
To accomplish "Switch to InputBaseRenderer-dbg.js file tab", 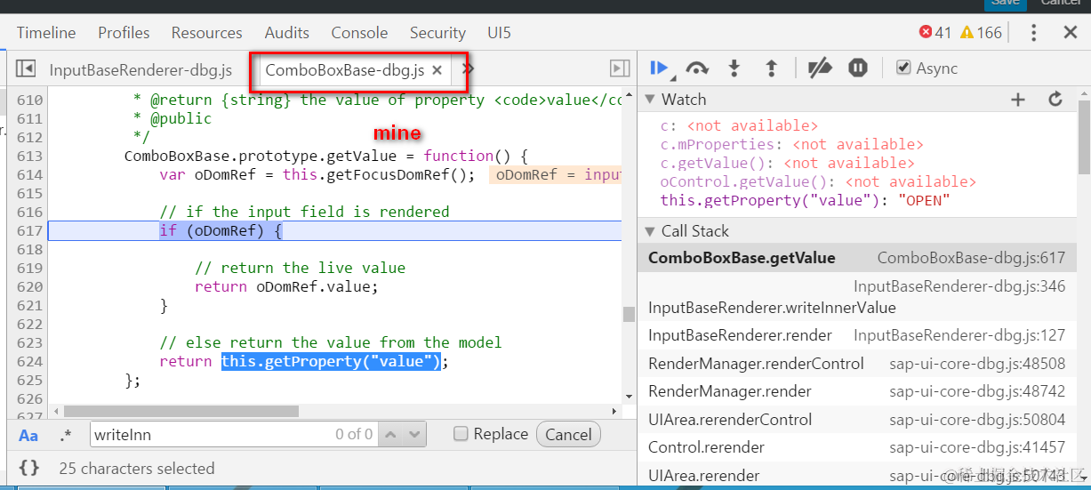I will [140, 69].
